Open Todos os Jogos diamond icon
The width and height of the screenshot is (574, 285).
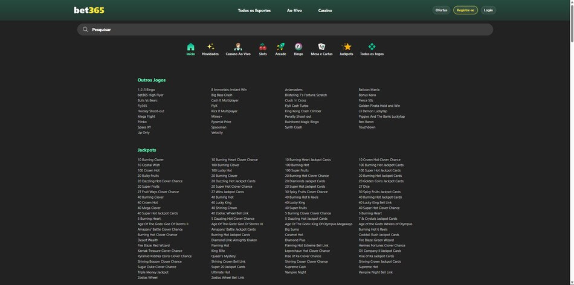(372, 47)
